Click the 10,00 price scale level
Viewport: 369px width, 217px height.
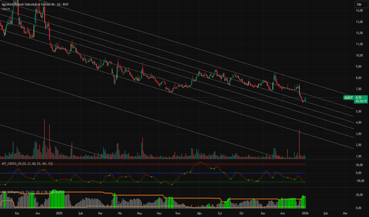359,55
